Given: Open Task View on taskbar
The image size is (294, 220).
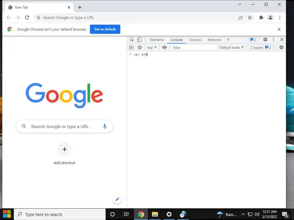Looking at the screenshot, I should tap(126, 214).
